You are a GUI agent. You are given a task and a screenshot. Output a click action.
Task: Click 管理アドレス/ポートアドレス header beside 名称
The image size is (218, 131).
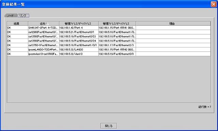[x=79, y=24]
